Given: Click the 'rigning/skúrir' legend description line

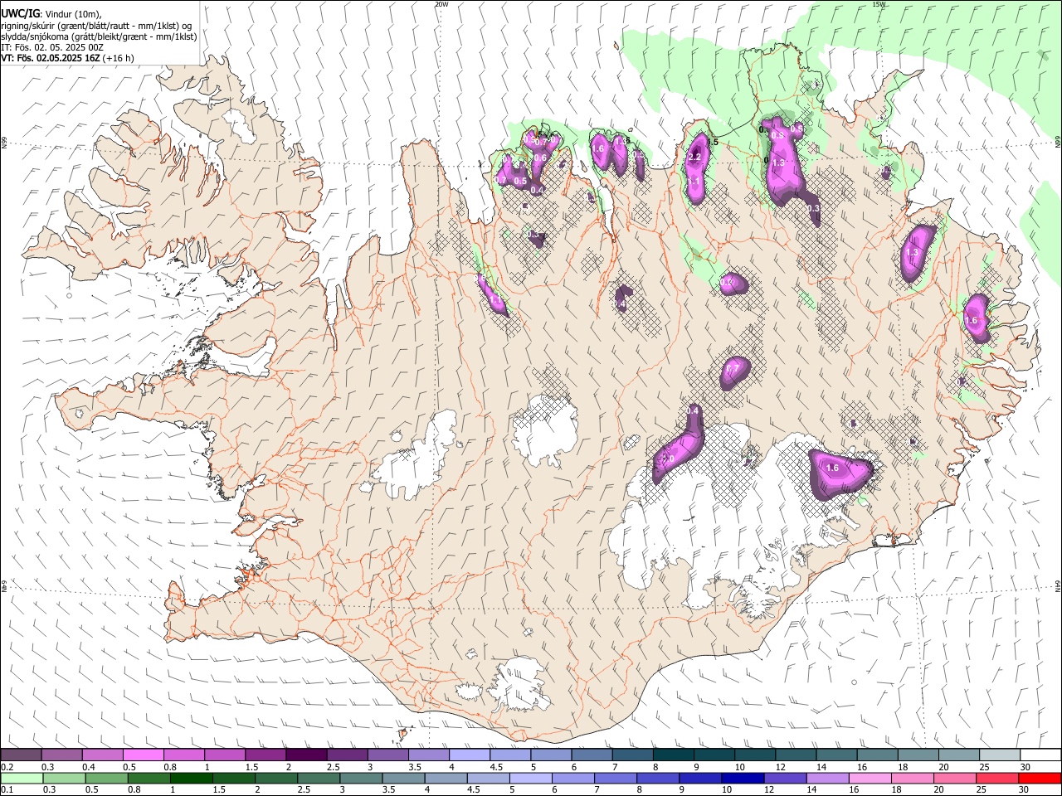Looking at the screenshot, I should 97,26.
